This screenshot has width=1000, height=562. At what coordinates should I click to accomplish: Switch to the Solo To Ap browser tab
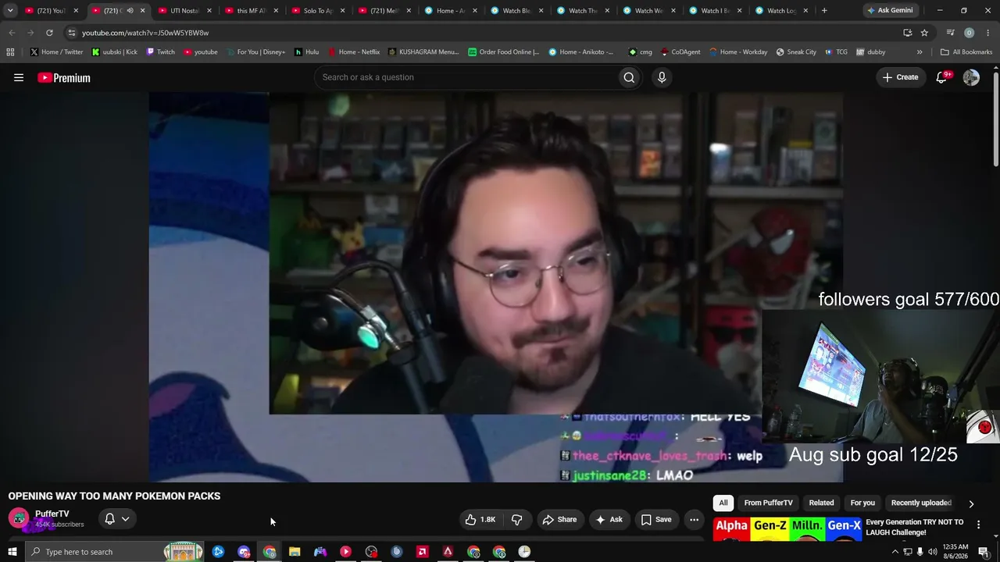click(x=319, y=11)
